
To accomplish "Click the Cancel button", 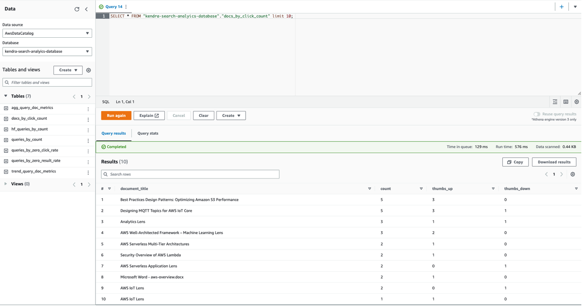I will click(x=179, y=116).
